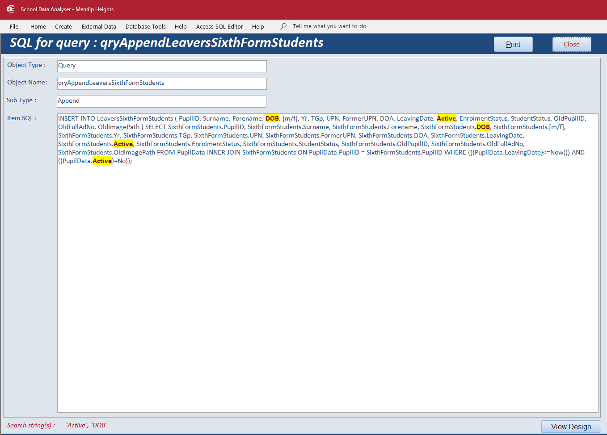Click the 'Search string(s) :' label
607x435 pixels.
pos(31,425)
